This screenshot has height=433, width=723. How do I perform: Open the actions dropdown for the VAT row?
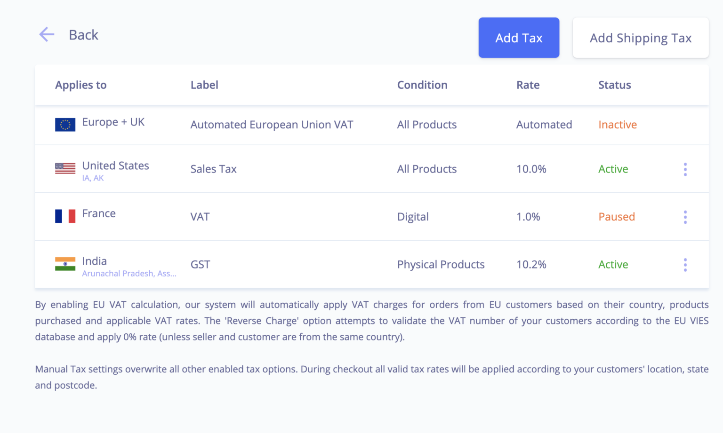tap(685, 217)
